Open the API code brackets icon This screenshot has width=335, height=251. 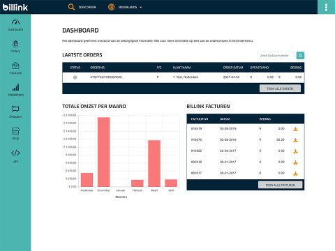click(x=15, y=153)
